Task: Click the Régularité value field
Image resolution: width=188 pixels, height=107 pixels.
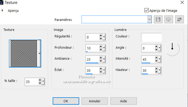Action: (92, 37)
